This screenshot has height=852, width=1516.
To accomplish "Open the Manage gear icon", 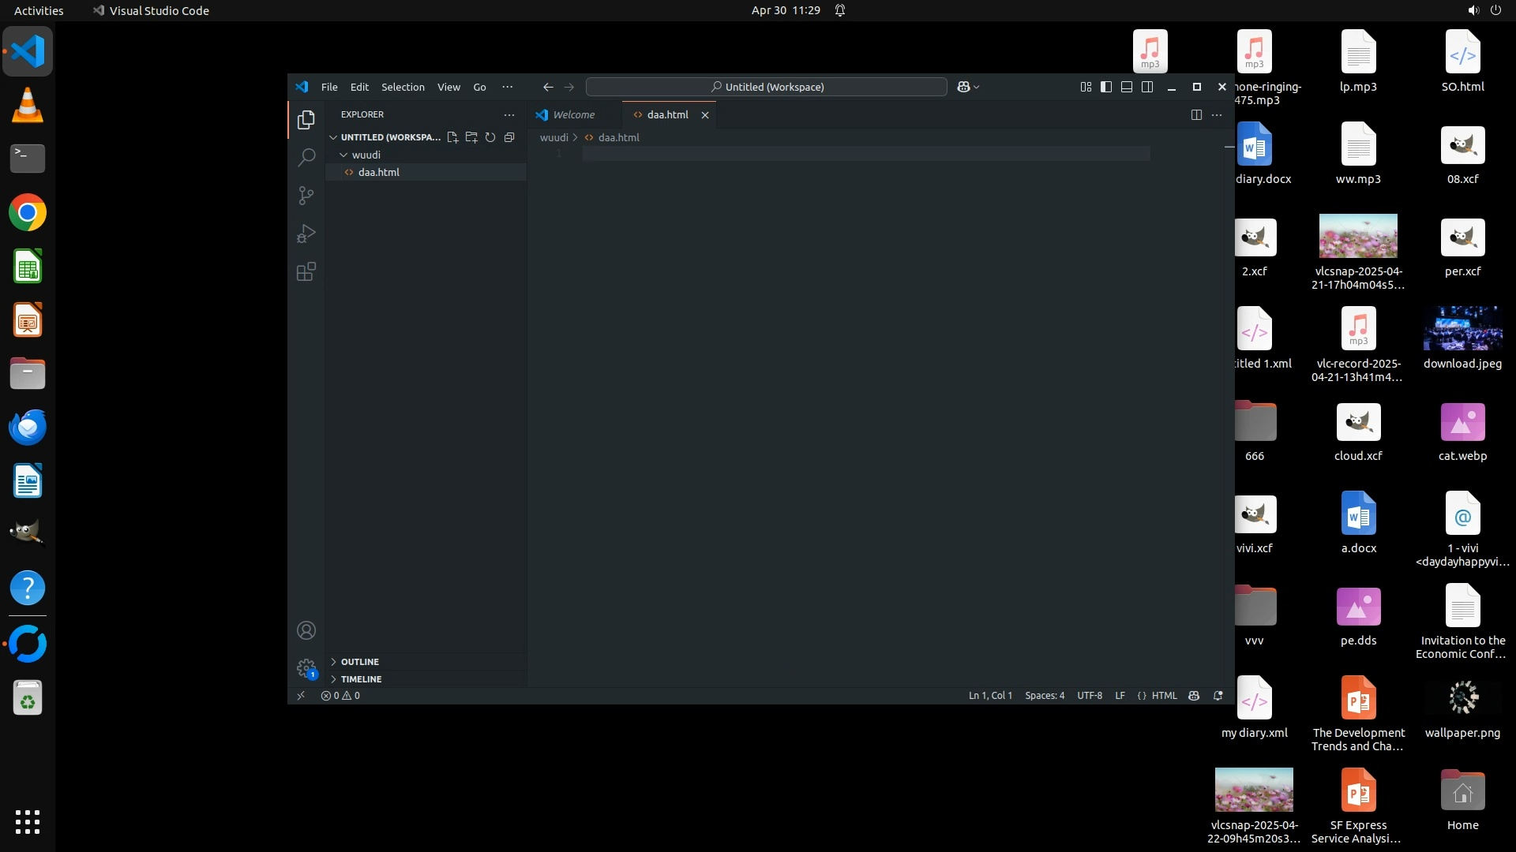I will click(x=306, y=668).
